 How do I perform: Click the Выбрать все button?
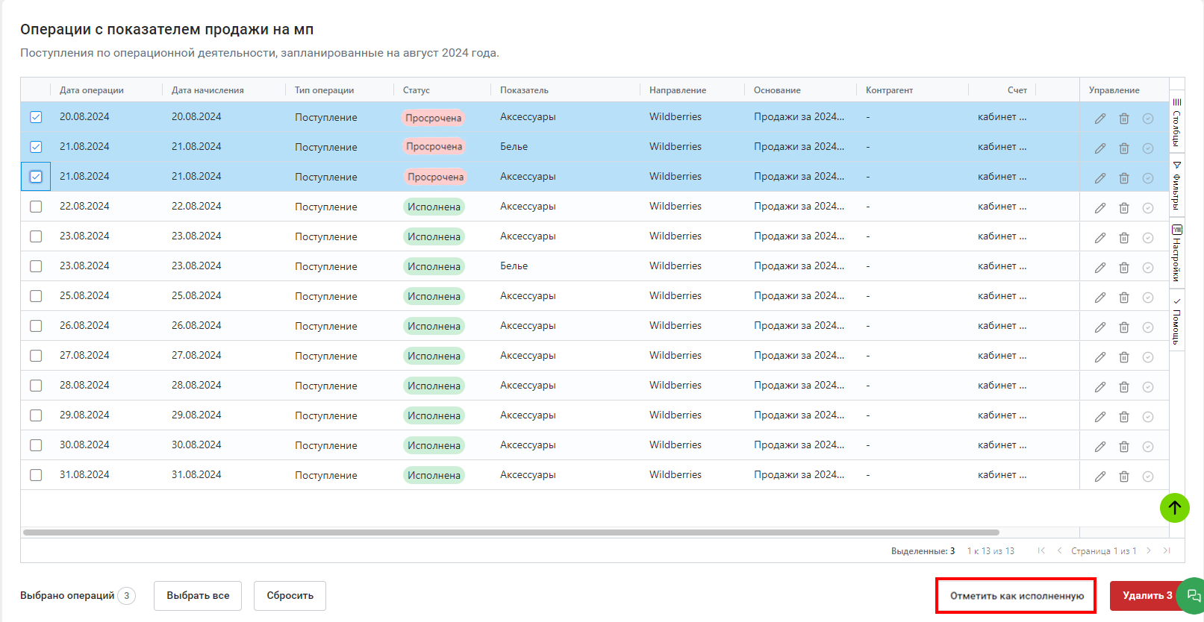198,596
